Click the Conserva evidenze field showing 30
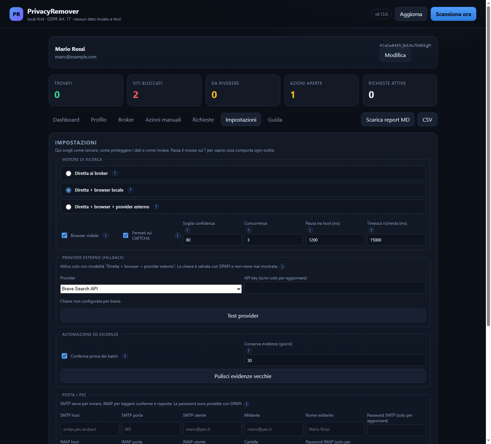 [335, 360]
